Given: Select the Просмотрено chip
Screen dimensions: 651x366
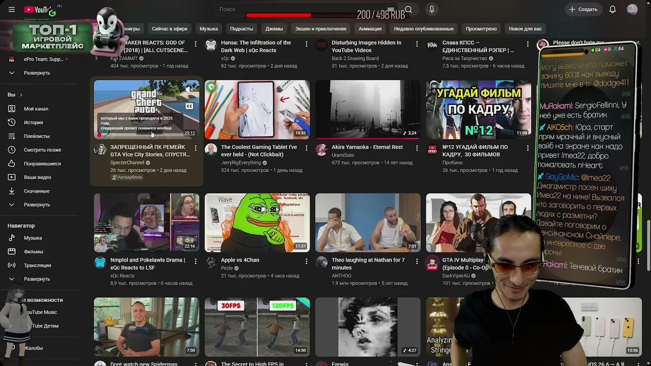Looking at the screenshot, I should click(x=481, y=29).
